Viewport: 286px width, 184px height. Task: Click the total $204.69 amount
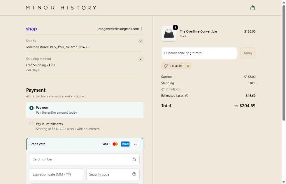pos(247,106)
